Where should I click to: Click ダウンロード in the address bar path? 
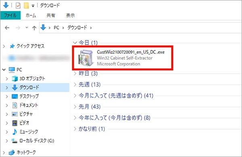pos(77,27)
